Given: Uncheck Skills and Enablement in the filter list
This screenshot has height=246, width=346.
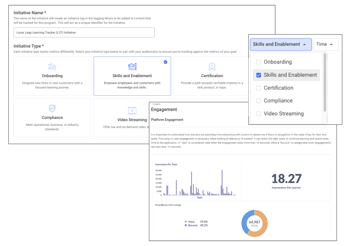Looking at the screenshot, I should (x=259, y=75).
